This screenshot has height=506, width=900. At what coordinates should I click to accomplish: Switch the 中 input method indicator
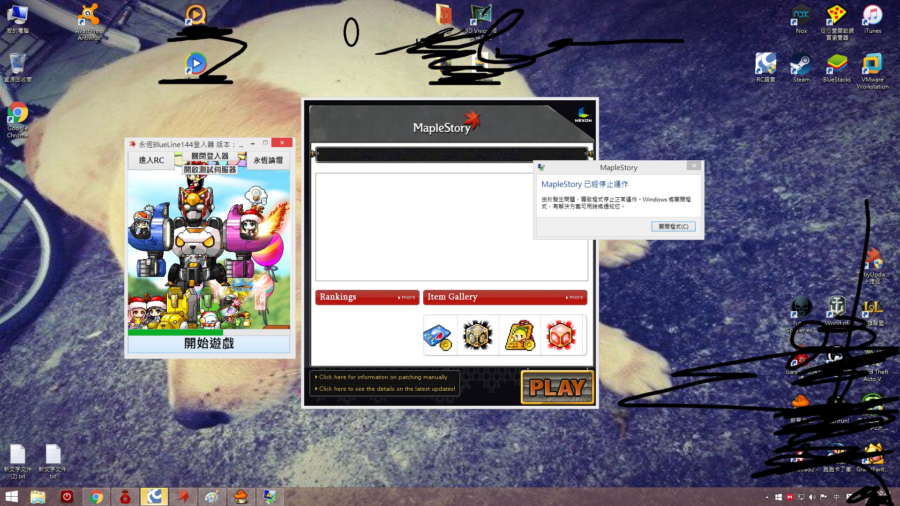(836, 497)
